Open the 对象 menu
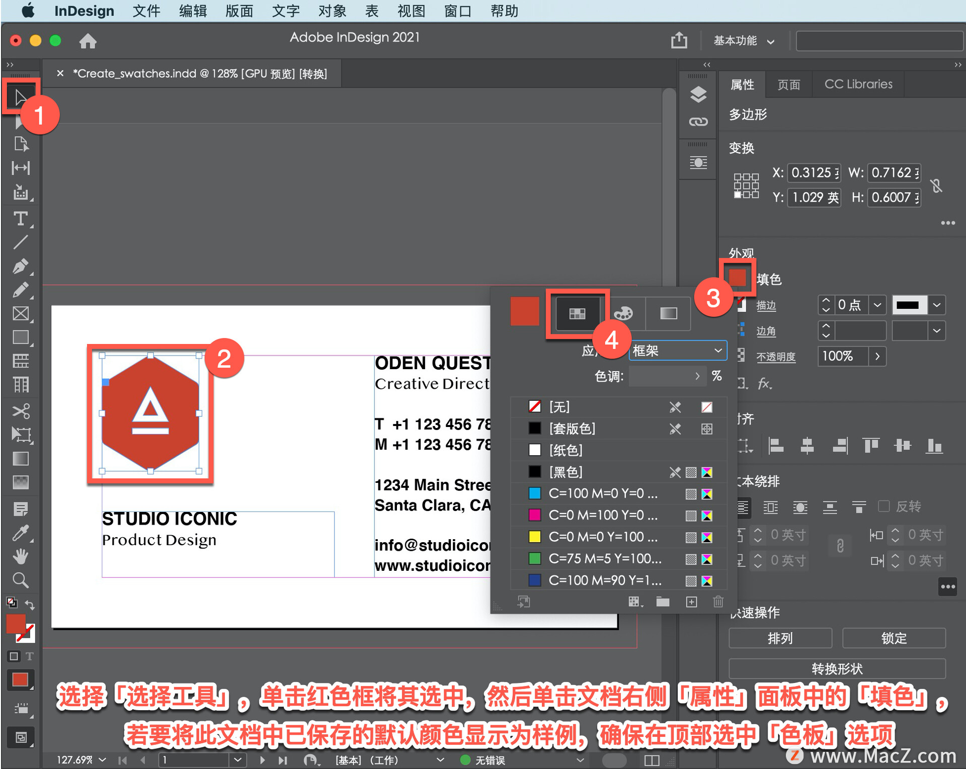 pos(332,11)
